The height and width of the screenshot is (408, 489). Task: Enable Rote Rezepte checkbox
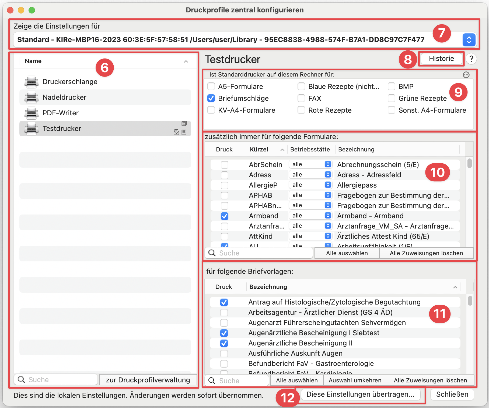[x=301, y=110]
